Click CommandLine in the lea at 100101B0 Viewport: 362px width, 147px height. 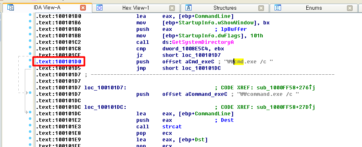tap(213, 16)
